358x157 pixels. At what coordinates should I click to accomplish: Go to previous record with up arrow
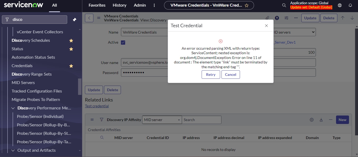tap(343, 18)
